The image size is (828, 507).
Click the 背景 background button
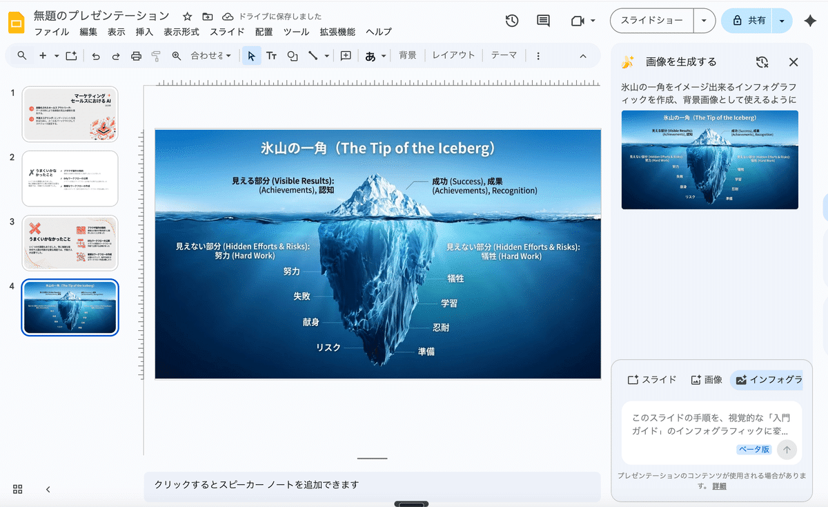(x=408, y=55)
